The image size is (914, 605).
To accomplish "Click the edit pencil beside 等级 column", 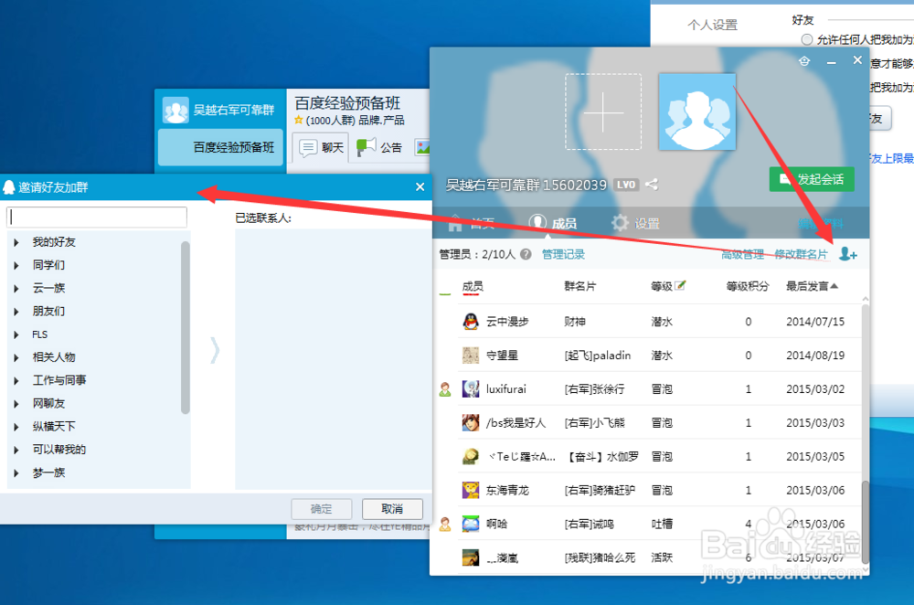I will pyautogui.click(x=682, y=285).
